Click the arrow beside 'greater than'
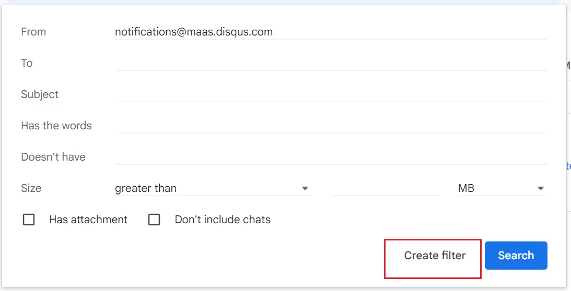 (x=305, y=188)
